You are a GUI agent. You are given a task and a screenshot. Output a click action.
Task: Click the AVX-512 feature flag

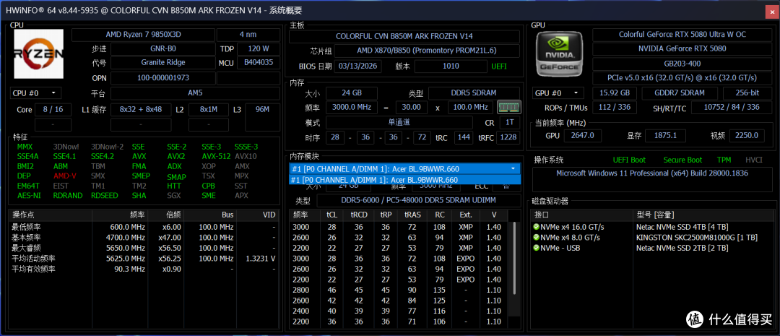point(216,156)
